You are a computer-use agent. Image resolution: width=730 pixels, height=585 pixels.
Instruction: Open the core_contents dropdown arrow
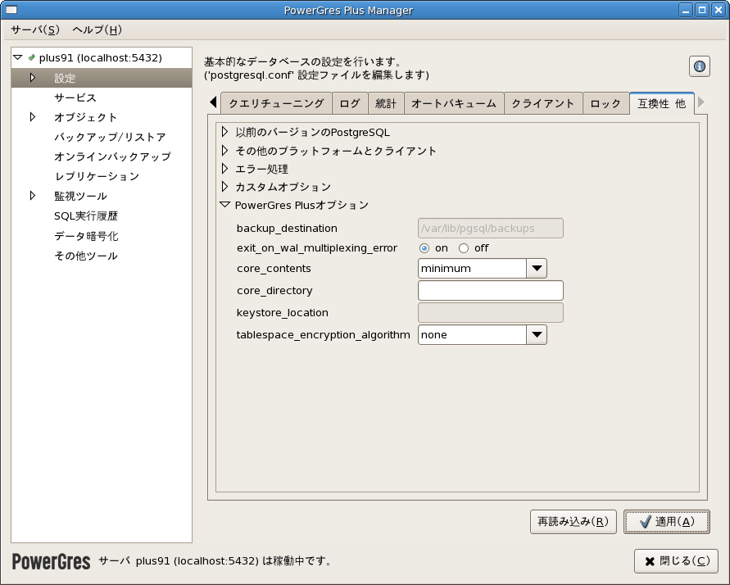pos(537,268)
